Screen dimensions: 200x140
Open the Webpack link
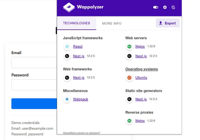pos(80,99)
